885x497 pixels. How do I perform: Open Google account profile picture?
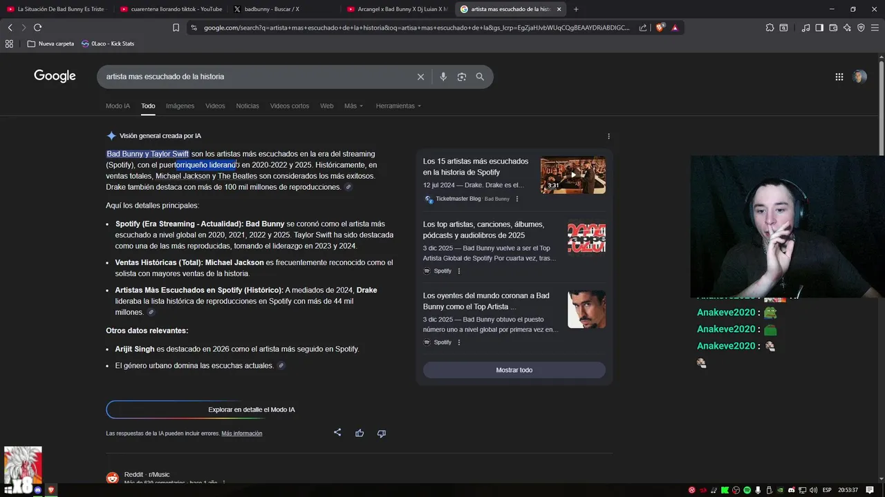click(859, 77)
